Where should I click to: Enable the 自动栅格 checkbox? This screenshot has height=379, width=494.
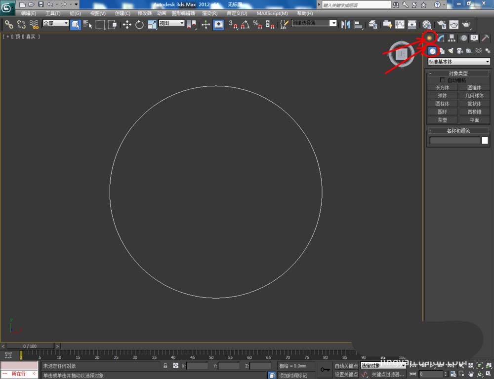442,80
